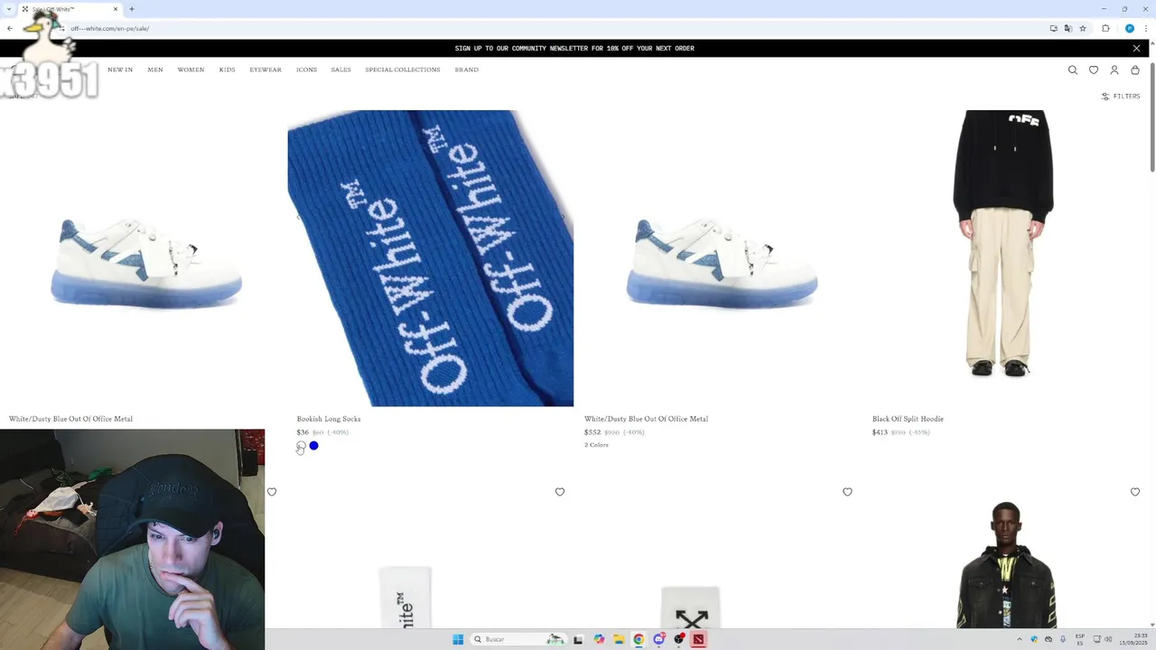Click the microphone tray icon
The width and height of the screenshot is (1156, 650).
pos(1063,639)
